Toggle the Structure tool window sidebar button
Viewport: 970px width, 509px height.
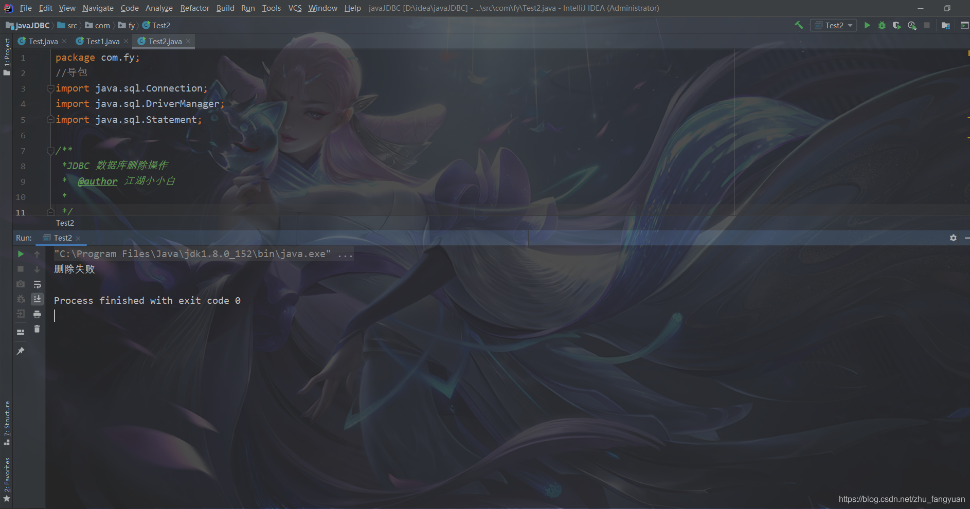7,423
